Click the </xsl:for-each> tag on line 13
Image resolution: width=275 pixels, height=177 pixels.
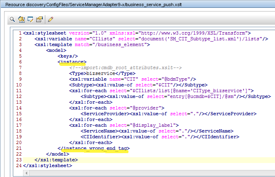coord(91,102)
